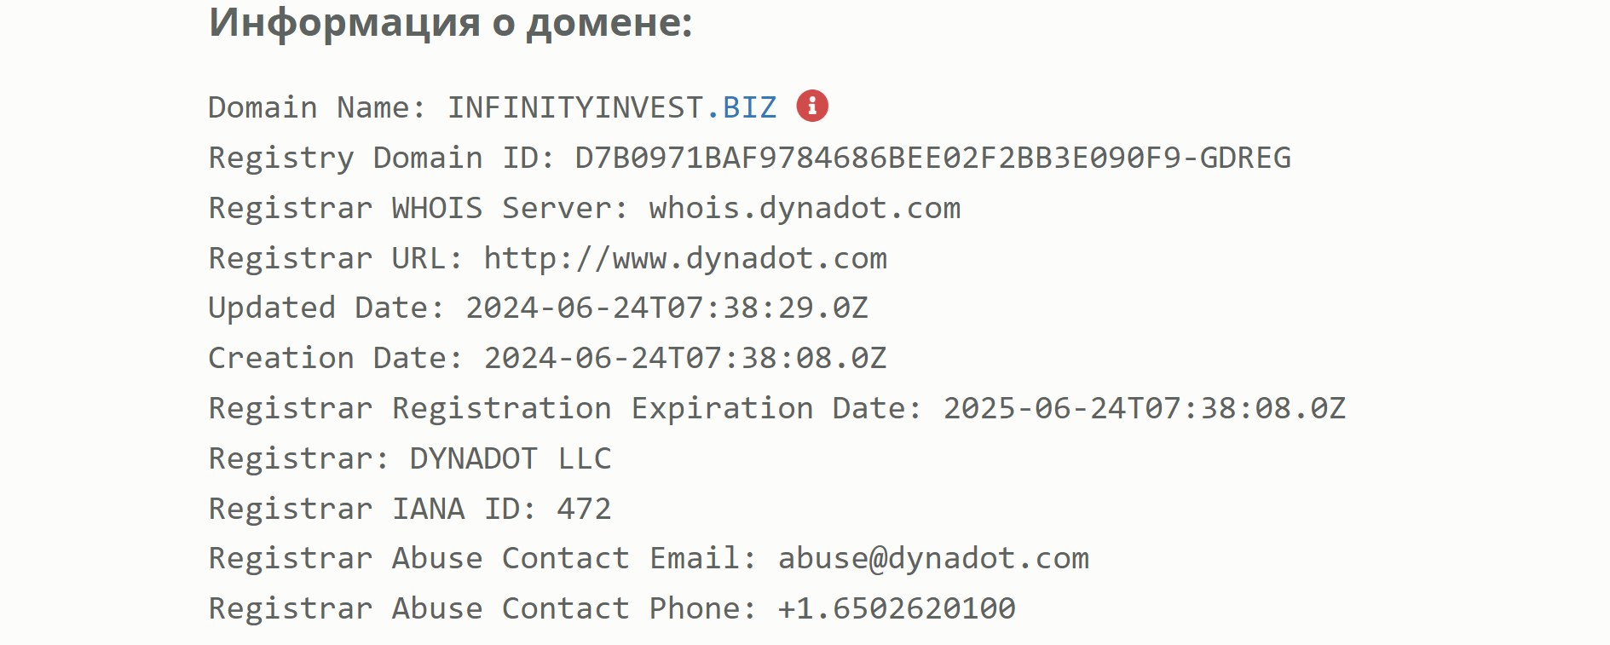Click the Registry Domain ID value ending in GDREG
The image size is (1610, 645).
tap(932, 158)
